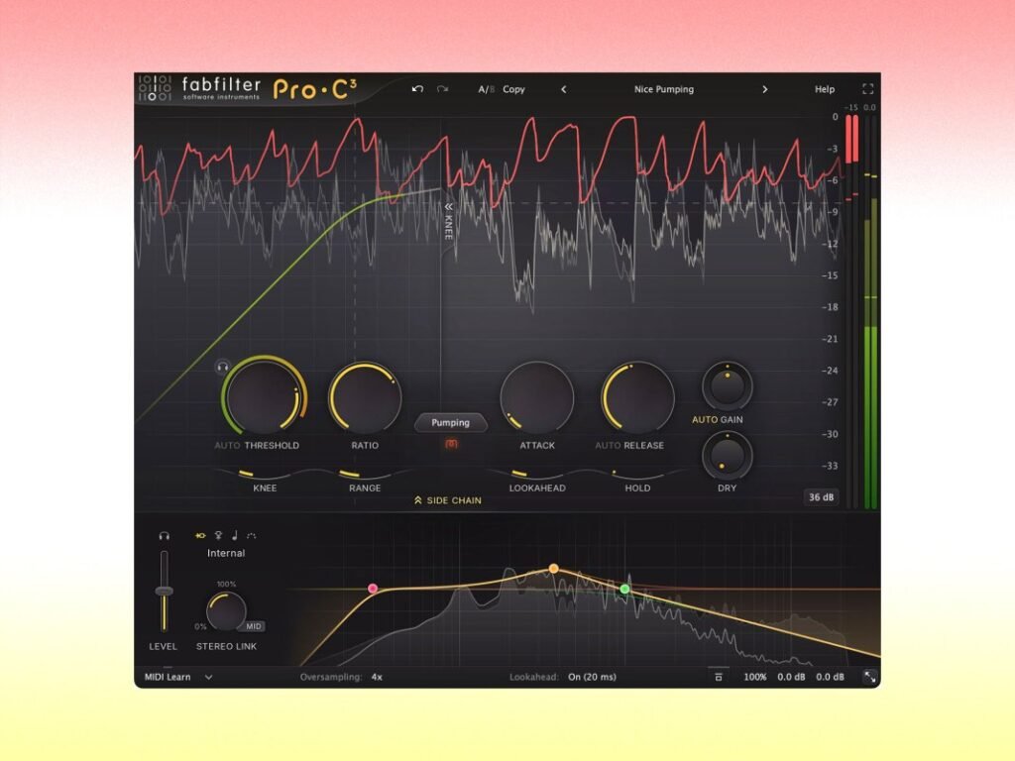
Task: Click the pink low-cut filter node
Action: tap(373, 589)
